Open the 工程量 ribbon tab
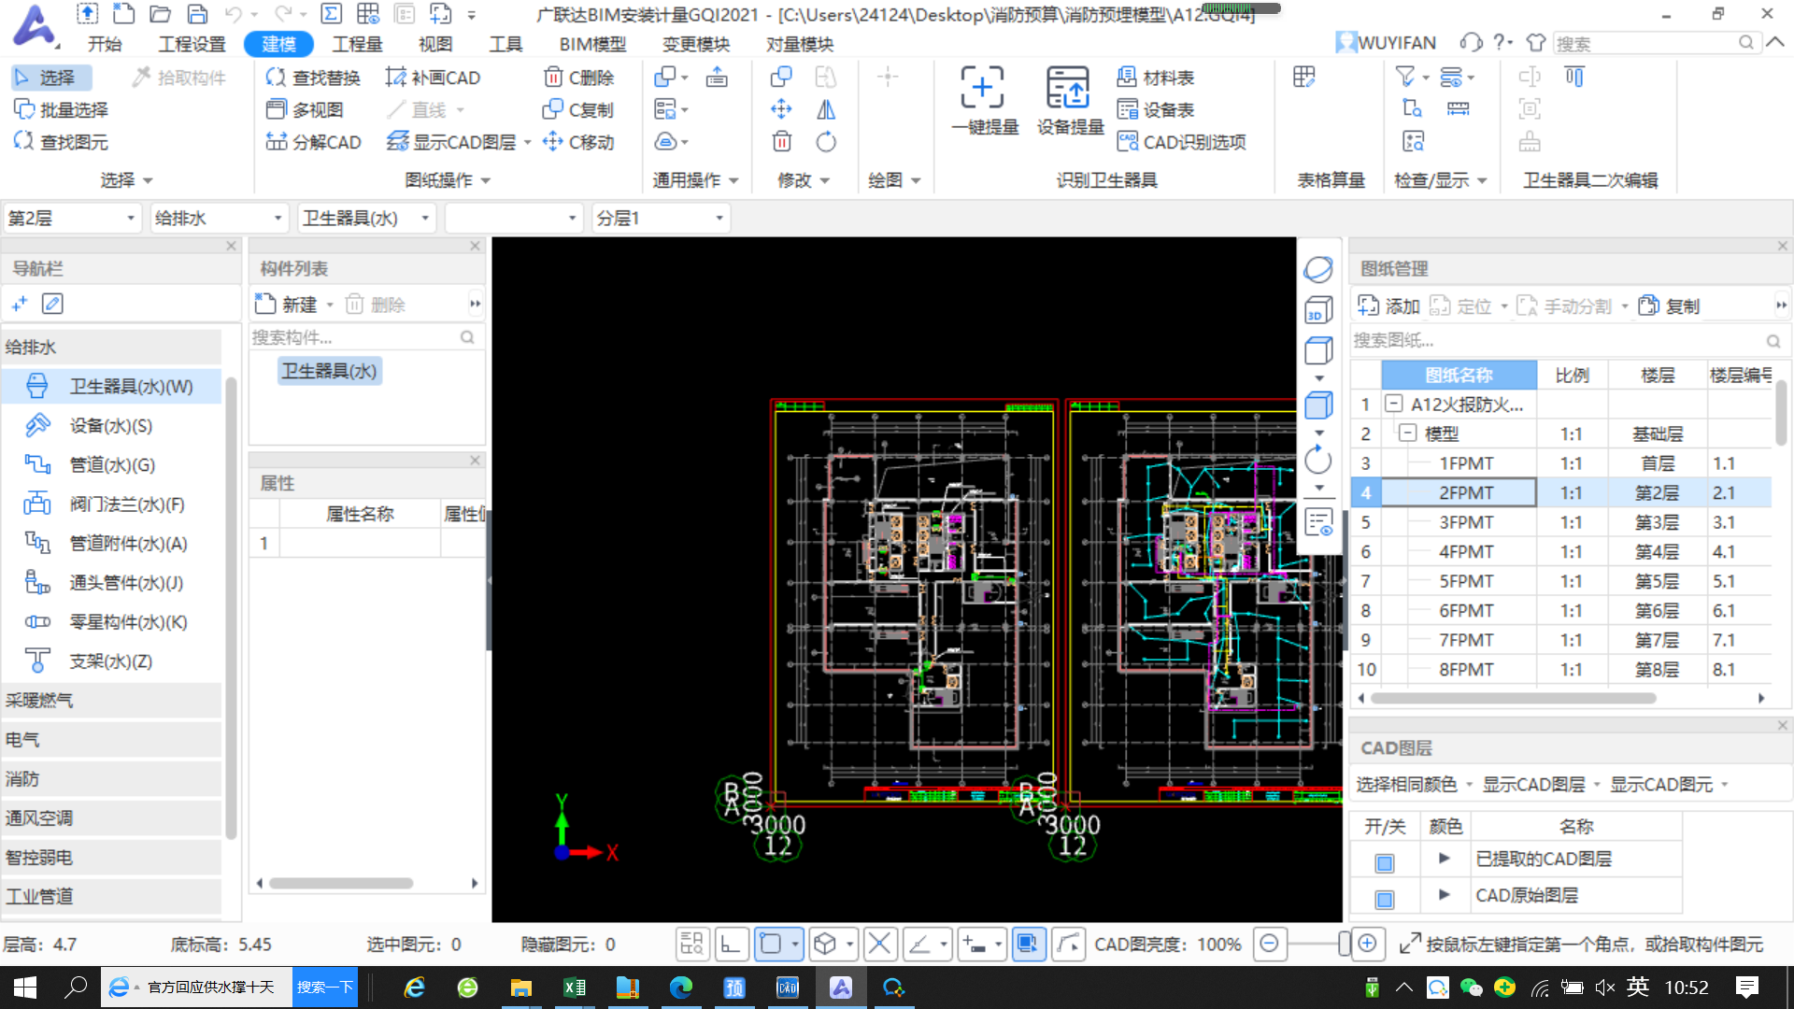The width and height of the screenshot is (1794, 1009). click(357, 44)
